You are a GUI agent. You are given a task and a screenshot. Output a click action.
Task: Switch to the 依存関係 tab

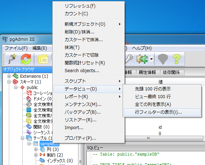coord(172,72)
